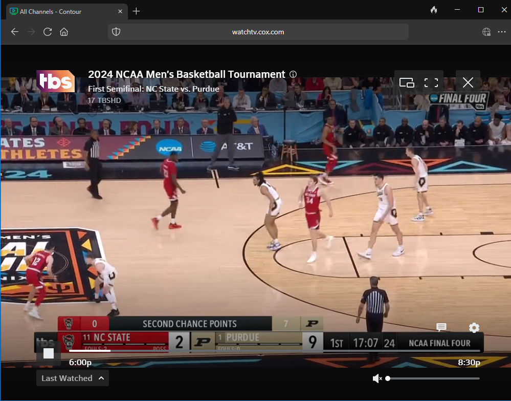Maximize the browser window
The height and width of the screenshot is (401, 511).
click(481, 10)
